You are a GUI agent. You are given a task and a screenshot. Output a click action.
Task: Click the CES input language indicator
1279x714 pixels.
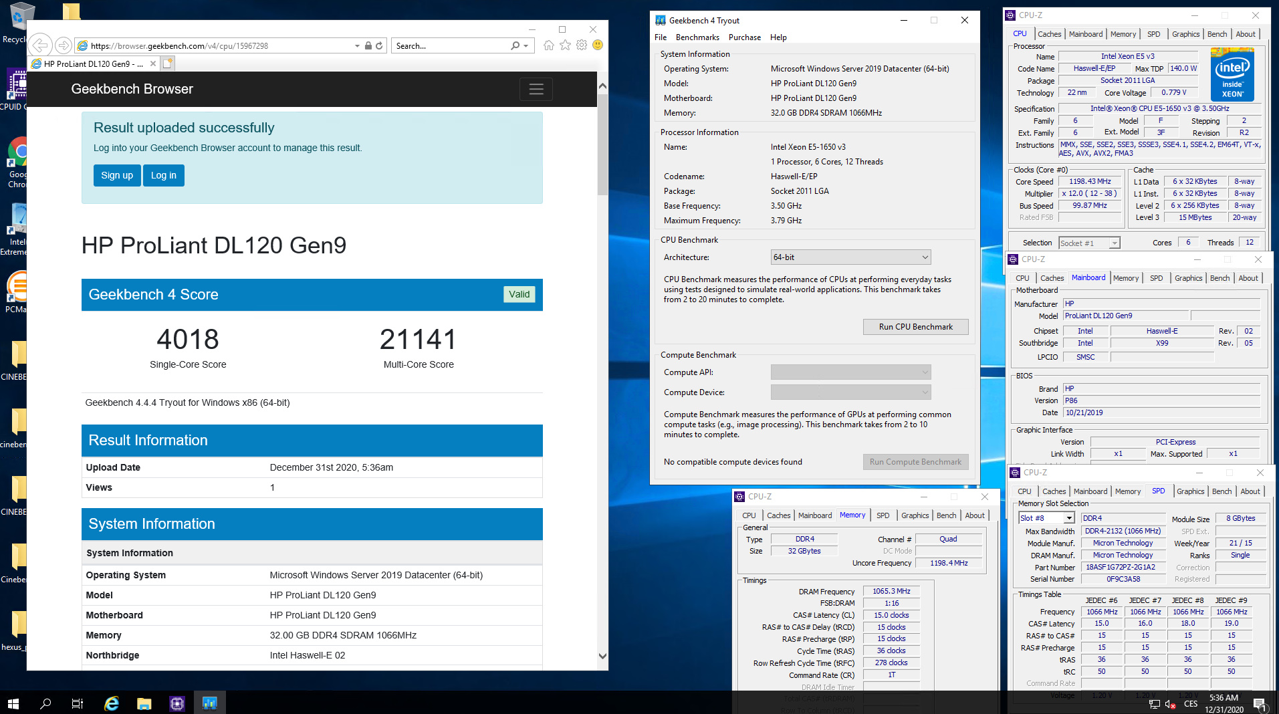click(x=1191, y=704)
